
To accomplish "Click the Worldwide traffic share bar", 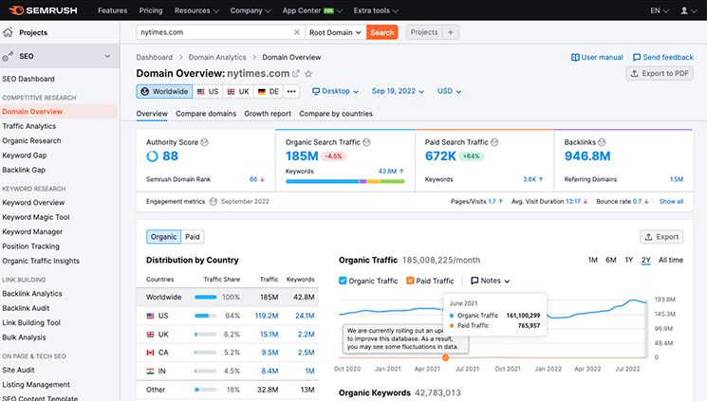I will pos(206,298).
